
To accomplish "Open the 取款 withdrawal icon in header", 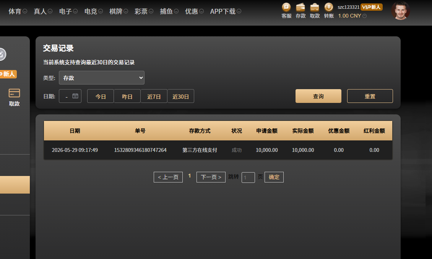I will (x=315, y=11).
